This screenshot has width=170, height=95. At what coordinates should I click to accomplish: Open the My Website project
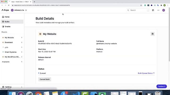[x=9, y=37]
